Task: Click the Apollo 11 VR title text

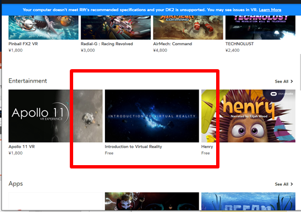Action: click(21, 147)
